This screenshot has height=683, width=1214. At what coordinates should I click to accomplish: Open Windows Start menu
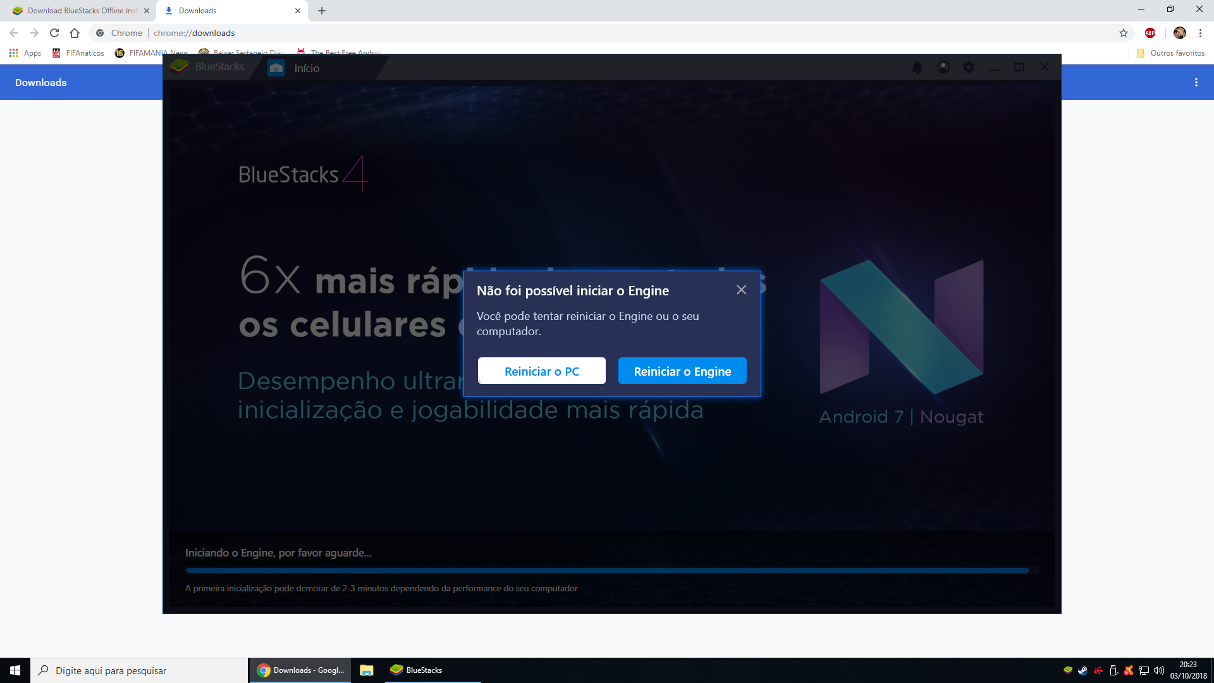coord(15,670)
